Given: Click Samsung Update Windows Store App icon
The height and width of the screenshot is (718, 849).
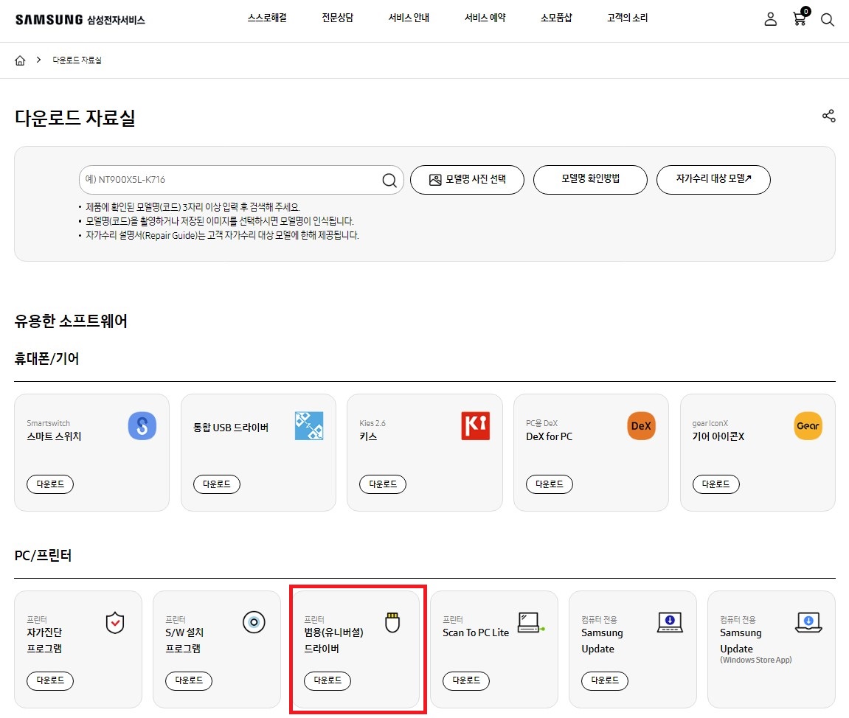Looking at the screenshot, I should [808, 622].
